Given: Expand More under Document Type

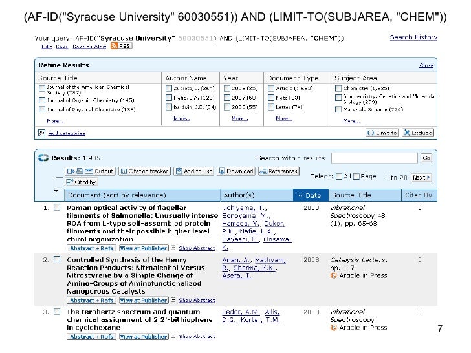Looking at the screenshot, I should [284, 118].
